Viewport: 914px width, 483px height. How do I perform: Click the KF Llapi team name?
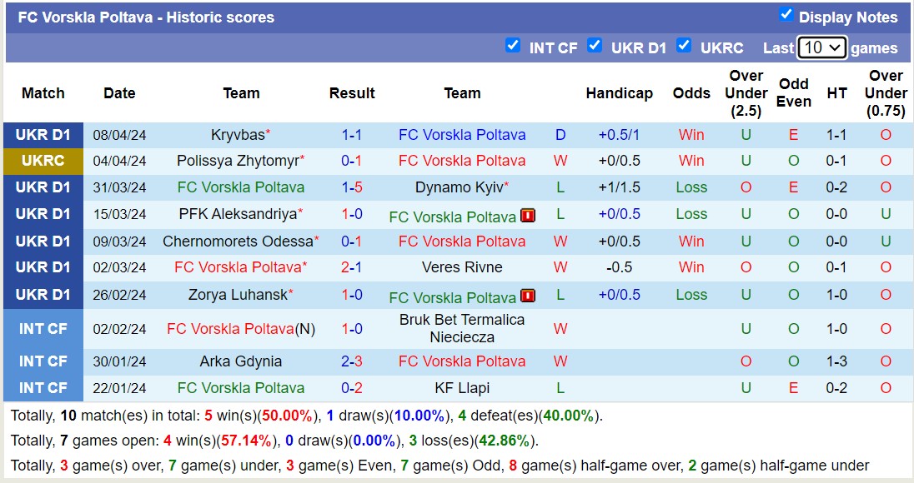pos(463,387)
